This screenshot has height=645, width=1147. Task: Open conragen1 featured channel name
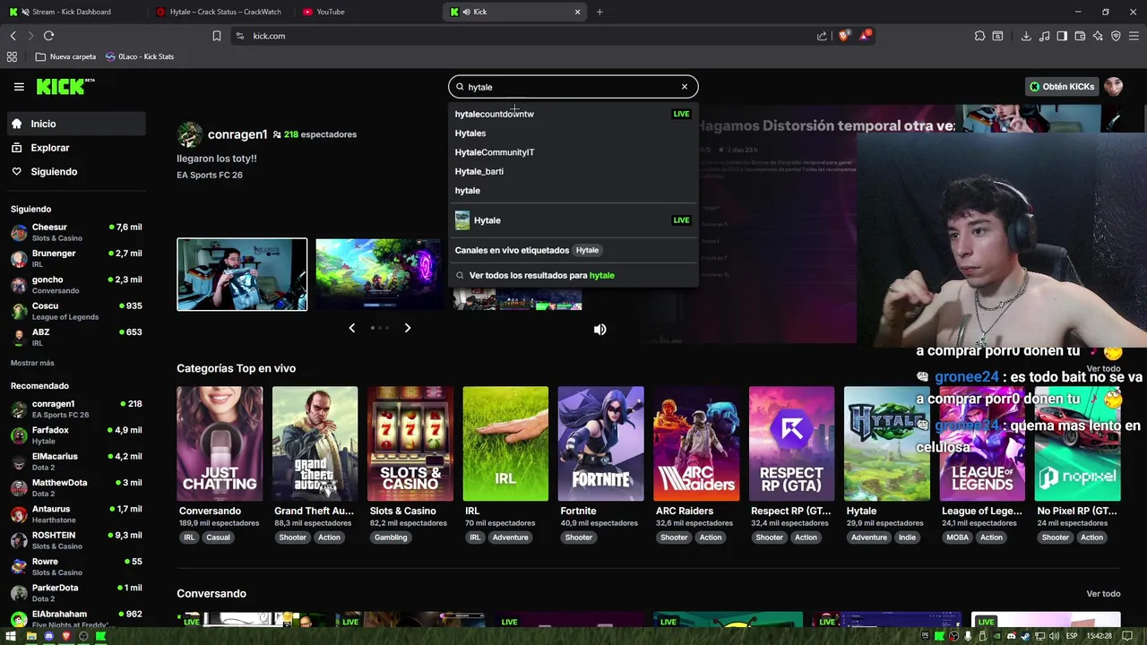click(x=237, y=134)
